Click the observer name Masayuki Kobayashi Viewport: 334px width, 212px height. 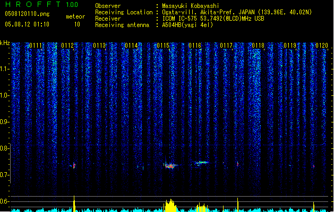pos(191,6)
